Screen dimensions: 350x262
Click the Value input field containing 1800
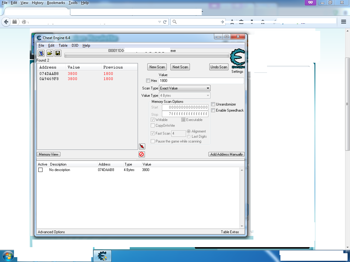point(201,81)
